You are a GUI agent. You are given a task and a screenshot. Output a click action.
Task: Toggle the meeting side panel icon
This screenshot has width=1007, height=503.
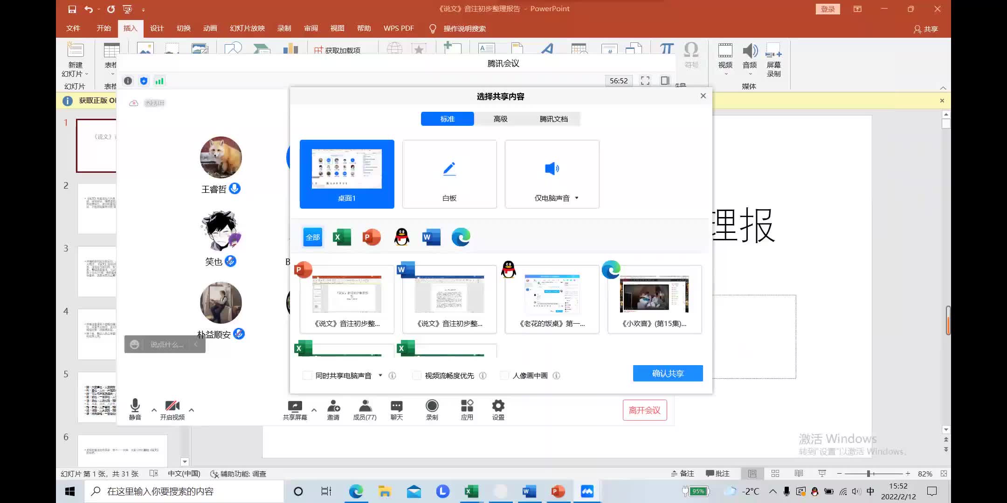[x=665, y=81]
